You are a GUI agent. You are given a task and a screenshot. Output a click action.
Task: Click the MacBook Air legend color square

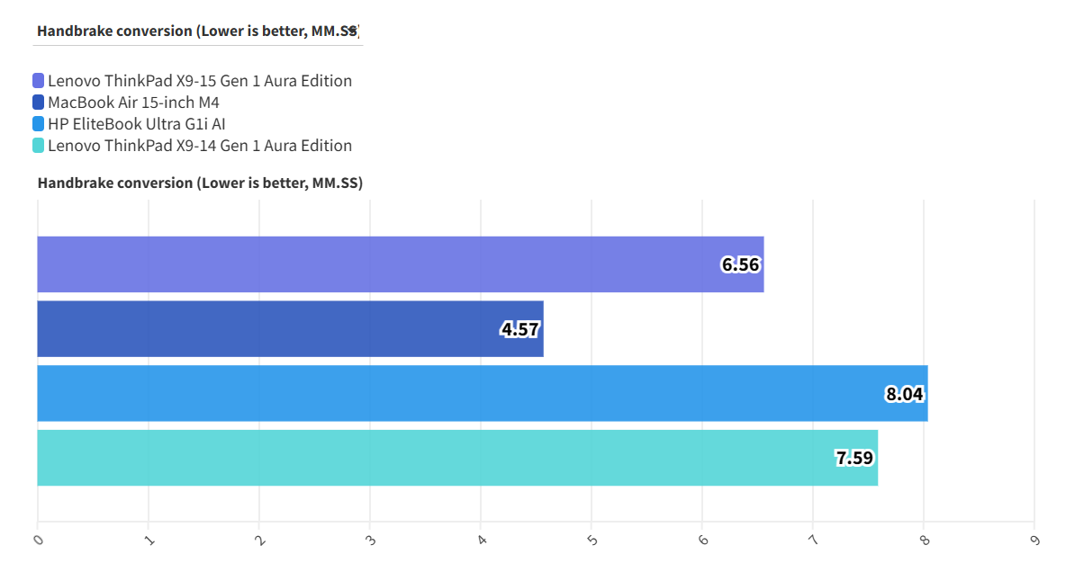click(38, 103)
